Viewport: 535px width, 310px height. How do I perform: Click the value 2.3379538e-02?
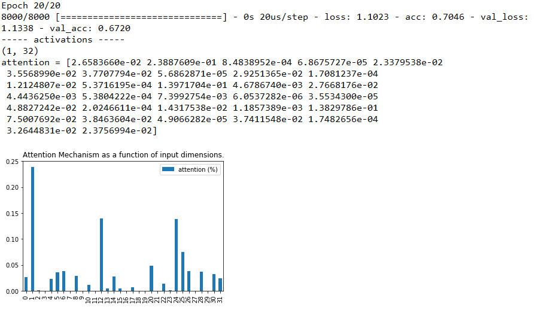click(x=408, y=62)
